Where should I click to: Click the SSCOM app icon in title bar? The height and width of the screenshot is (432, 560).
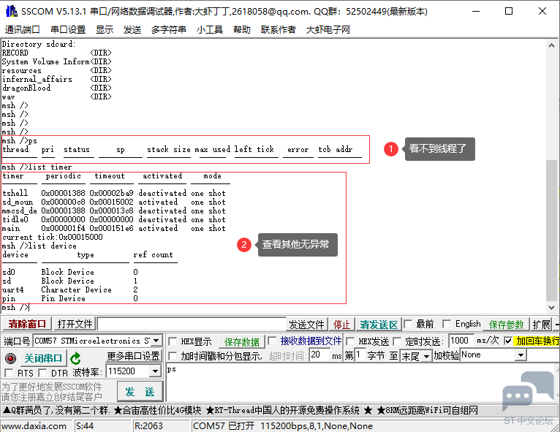11,11
